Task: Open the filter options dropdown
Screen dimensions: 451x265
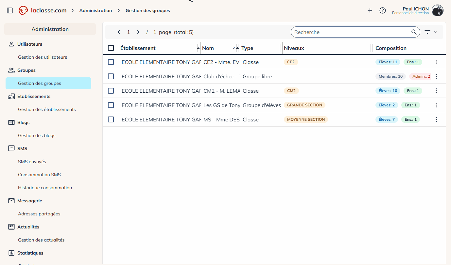Action: click(x=430, y=32)
